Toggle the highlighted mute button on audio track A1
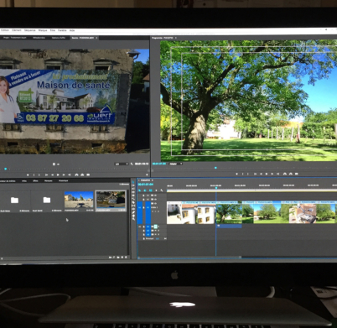Viewport: 337px width, 328px height. 156,226
